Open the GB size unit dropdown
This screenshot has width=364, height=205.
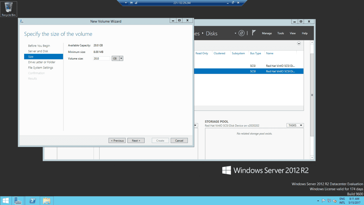[x=121, y=58]
